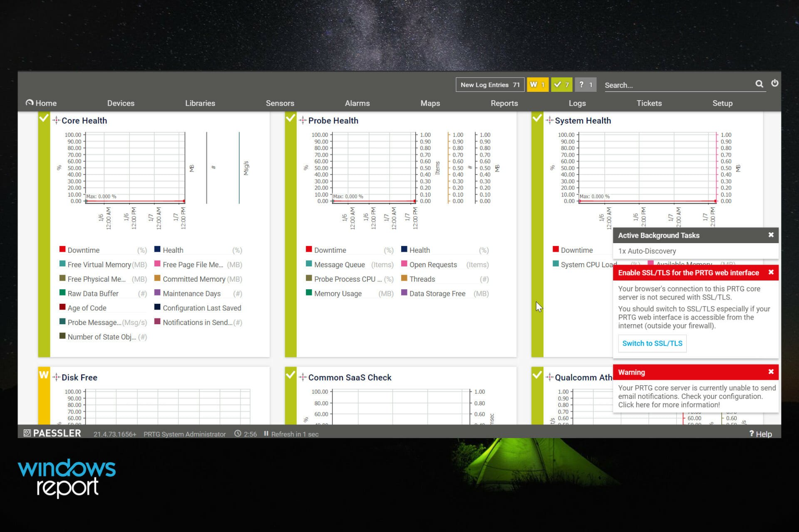Screen dimensions: 799x532
Task: Click the Threads orange color swatch
Action: click(404, 278)
